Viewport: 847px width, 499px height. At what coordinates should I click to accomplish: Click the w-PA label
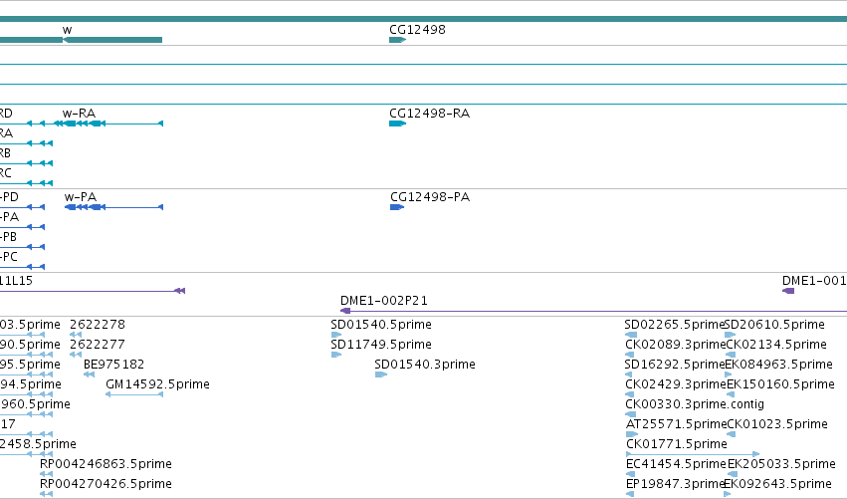(81, 197)
